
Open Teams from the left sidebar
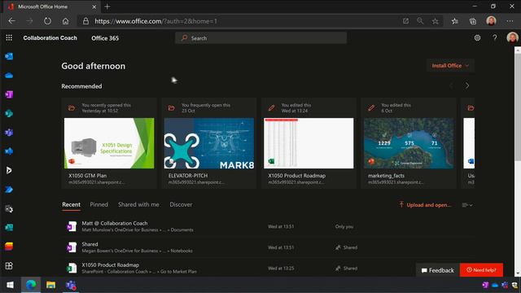pyautogui.click(x=9, y=132)
